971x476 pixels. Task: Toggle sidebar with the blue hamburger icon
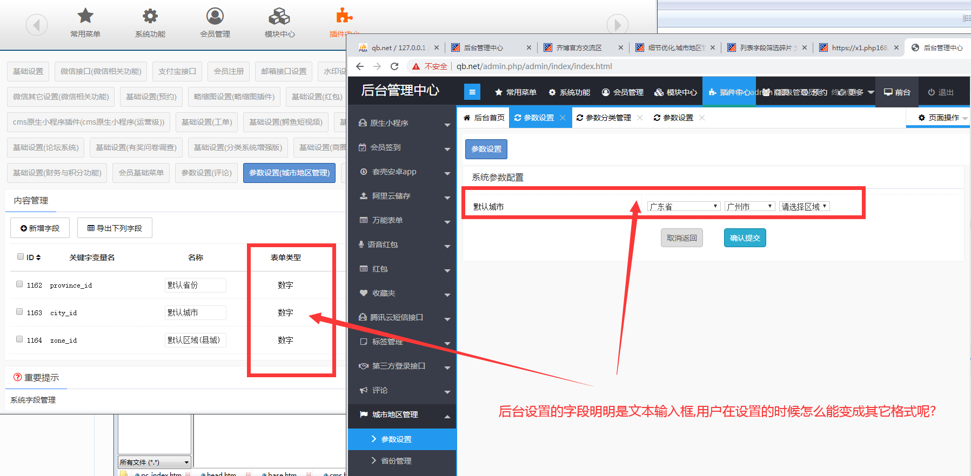(472, 92)
